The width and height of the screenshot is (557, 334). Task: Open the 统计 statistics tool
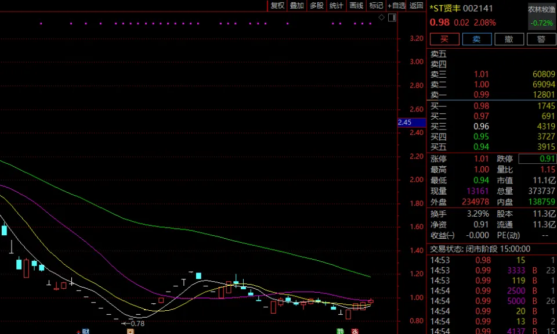pos(336,6)
